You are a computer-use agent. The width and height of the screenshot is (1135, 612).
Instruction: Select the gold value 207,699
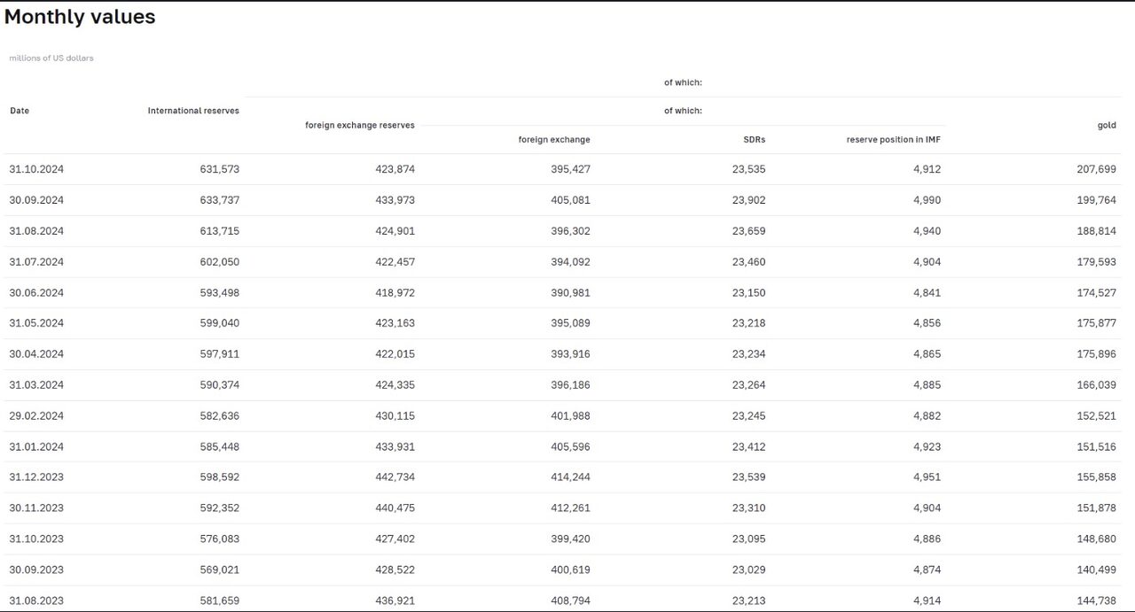[1096, 169]
